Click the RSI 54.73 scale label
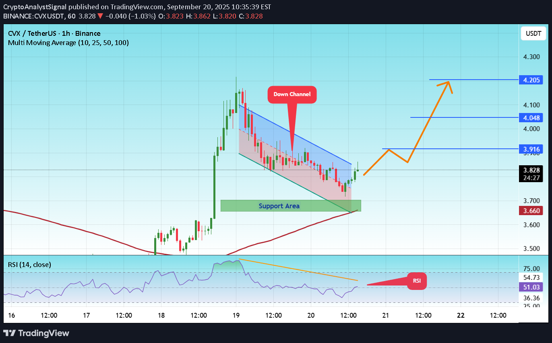The width and height of the screenshot is (552, 343). pyautogui.click(x=531, y=277)
